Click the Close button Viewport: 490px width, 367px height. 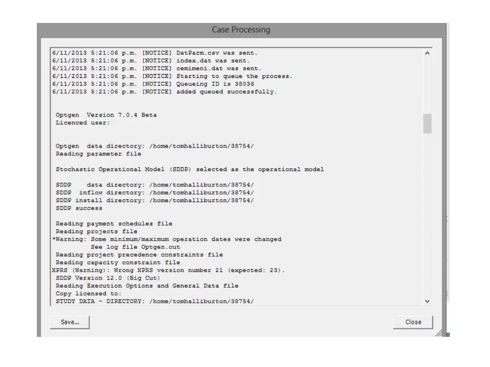[x=413, y=322]
